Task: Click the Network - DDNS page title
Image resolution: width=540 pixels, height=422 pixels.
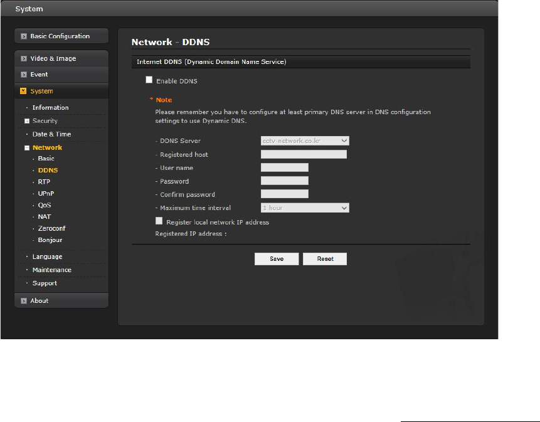Action: [x=171, y=42]
